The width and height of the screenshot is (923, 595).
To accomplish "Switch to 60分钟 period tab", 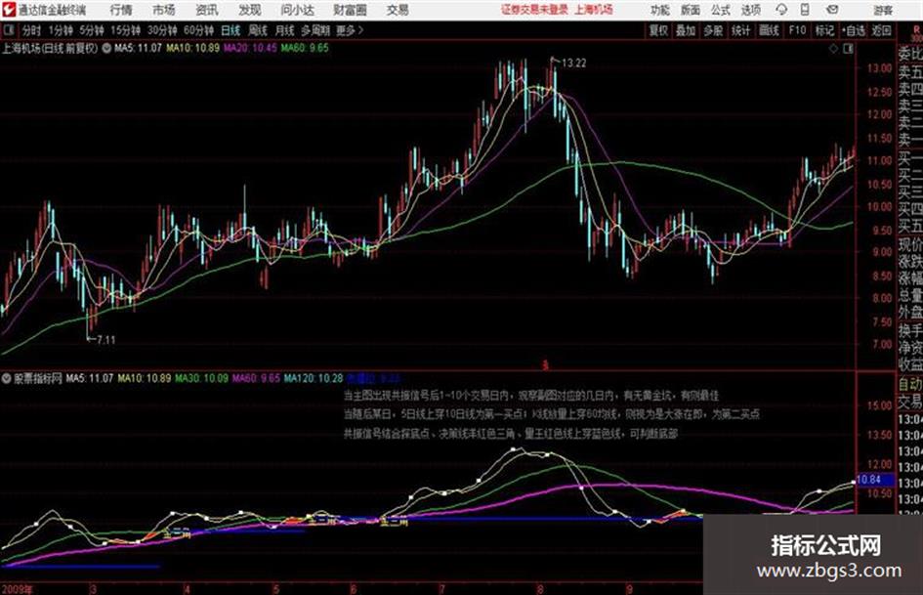I will click(198, 30).
